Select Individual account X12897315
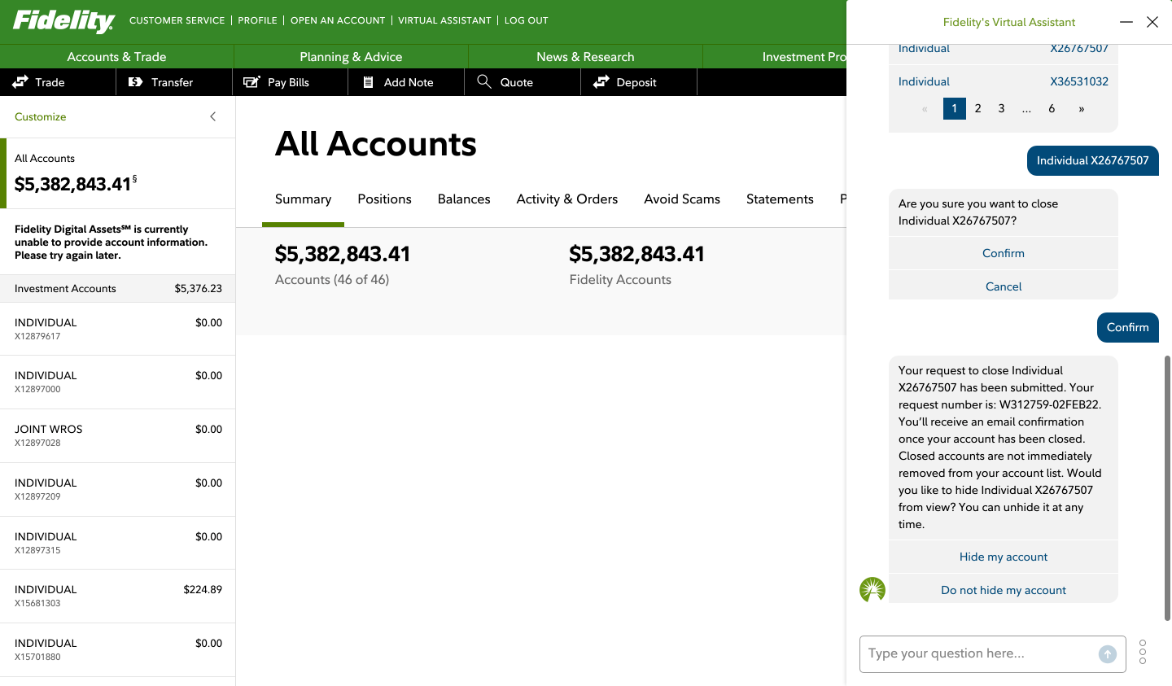 (x=118, y=543)
